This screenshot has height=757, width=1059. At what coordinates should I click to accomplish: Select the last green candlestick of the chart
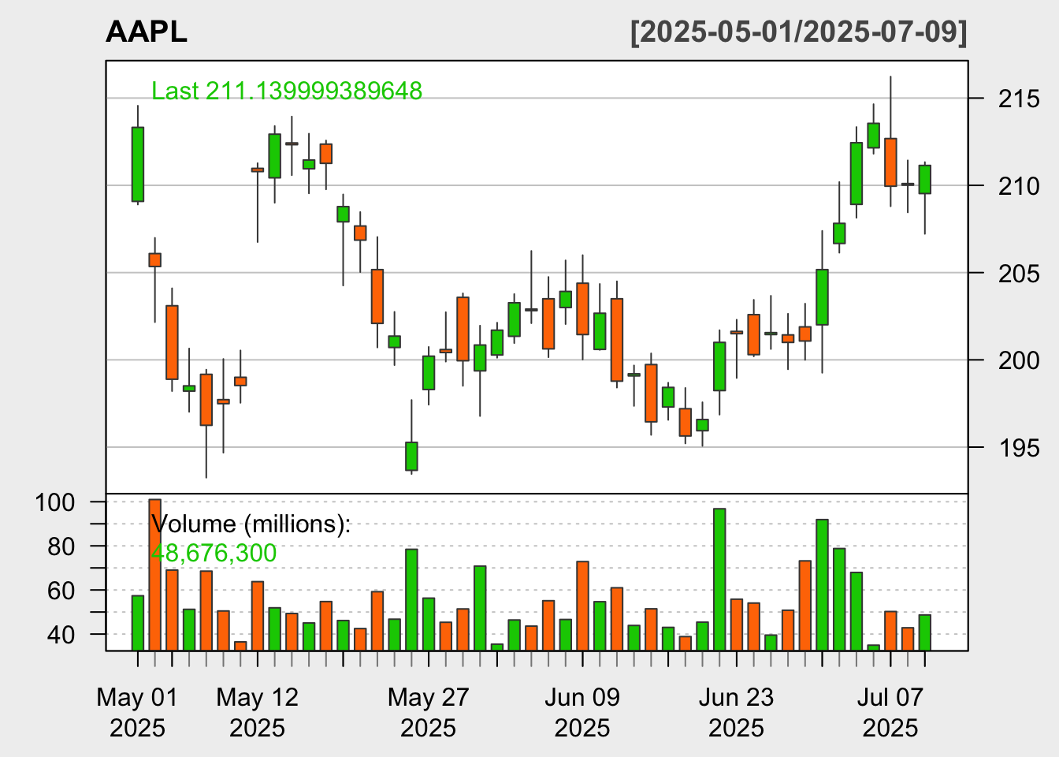click(925, 179)
